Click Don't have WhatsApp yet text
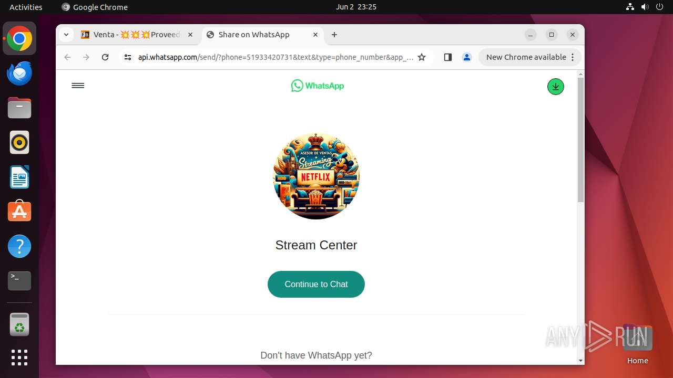The height and width of the screenshot is (378, 673). tap(316, 355)
